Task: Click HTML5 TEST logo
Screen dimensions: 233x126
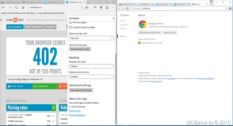Action: 15,20
